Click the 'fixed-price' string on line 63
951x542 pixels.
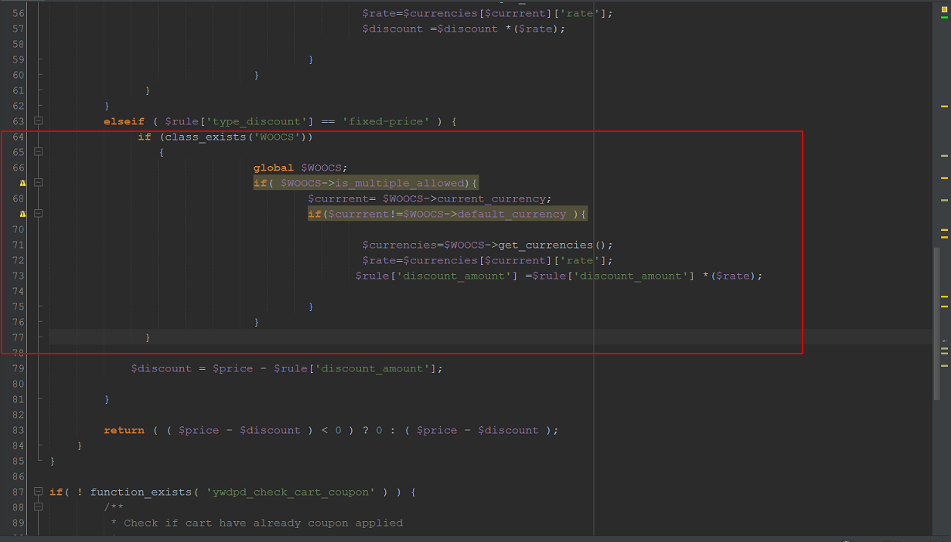click(x=386, y=121)
